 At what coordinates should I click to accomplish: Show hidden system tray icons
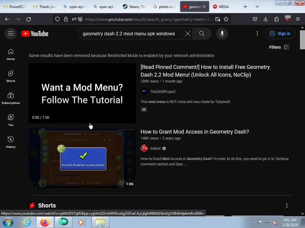click(253, 222)
